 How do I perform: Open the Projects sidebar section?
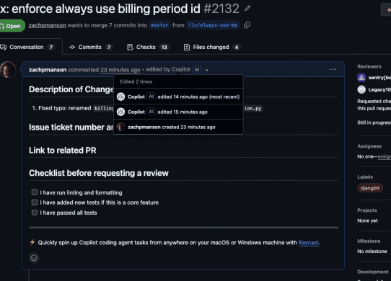(x=367, y=210)
